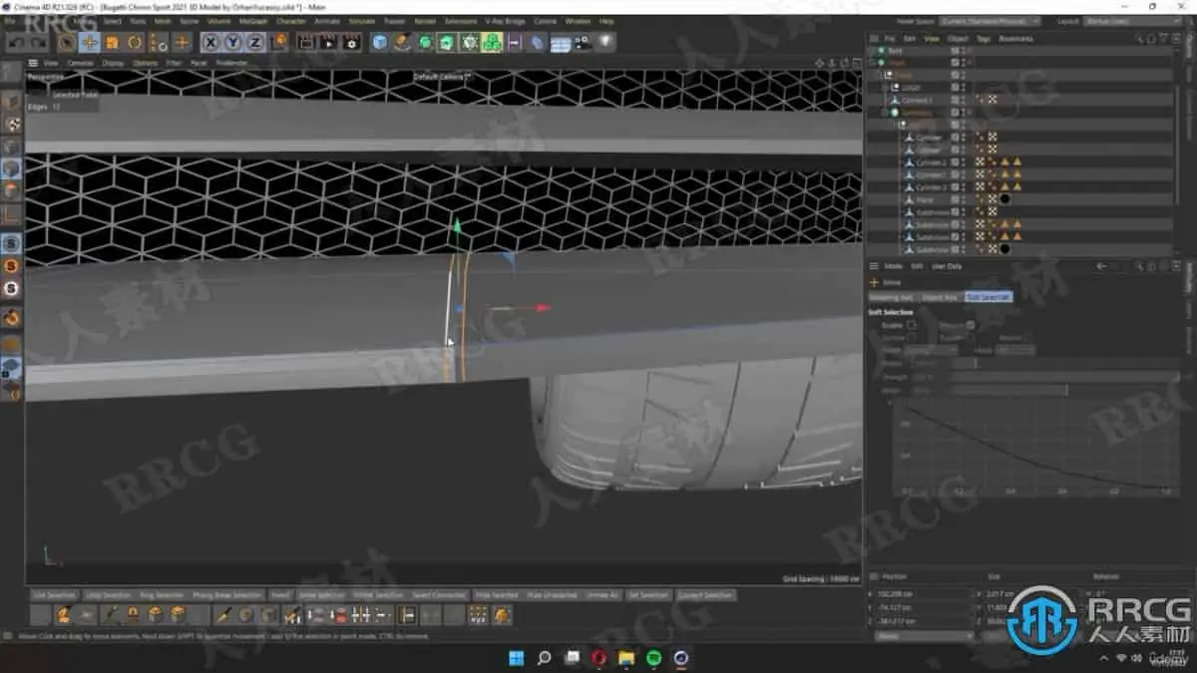The image size is (1197, 673).
Task: Toggle the Z axis lock
Action: pos(254,42)
